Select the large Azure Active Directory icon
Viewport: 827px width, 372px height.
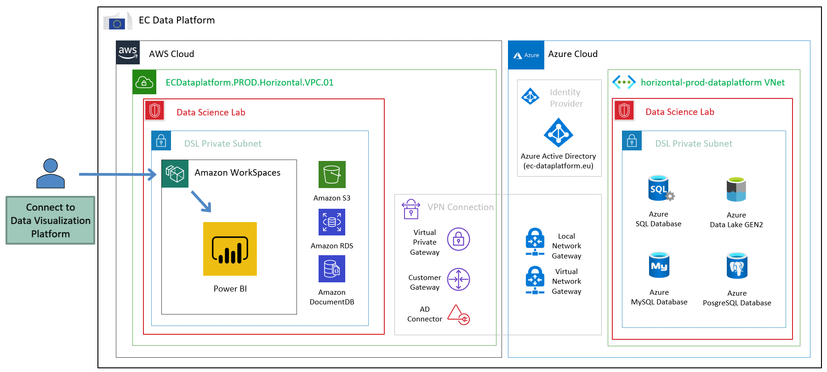(559, 133)
